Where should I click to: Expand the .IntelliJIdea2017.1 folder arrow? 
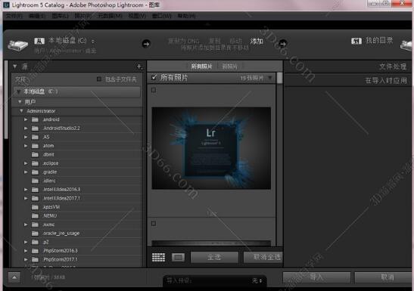(26, 198)
